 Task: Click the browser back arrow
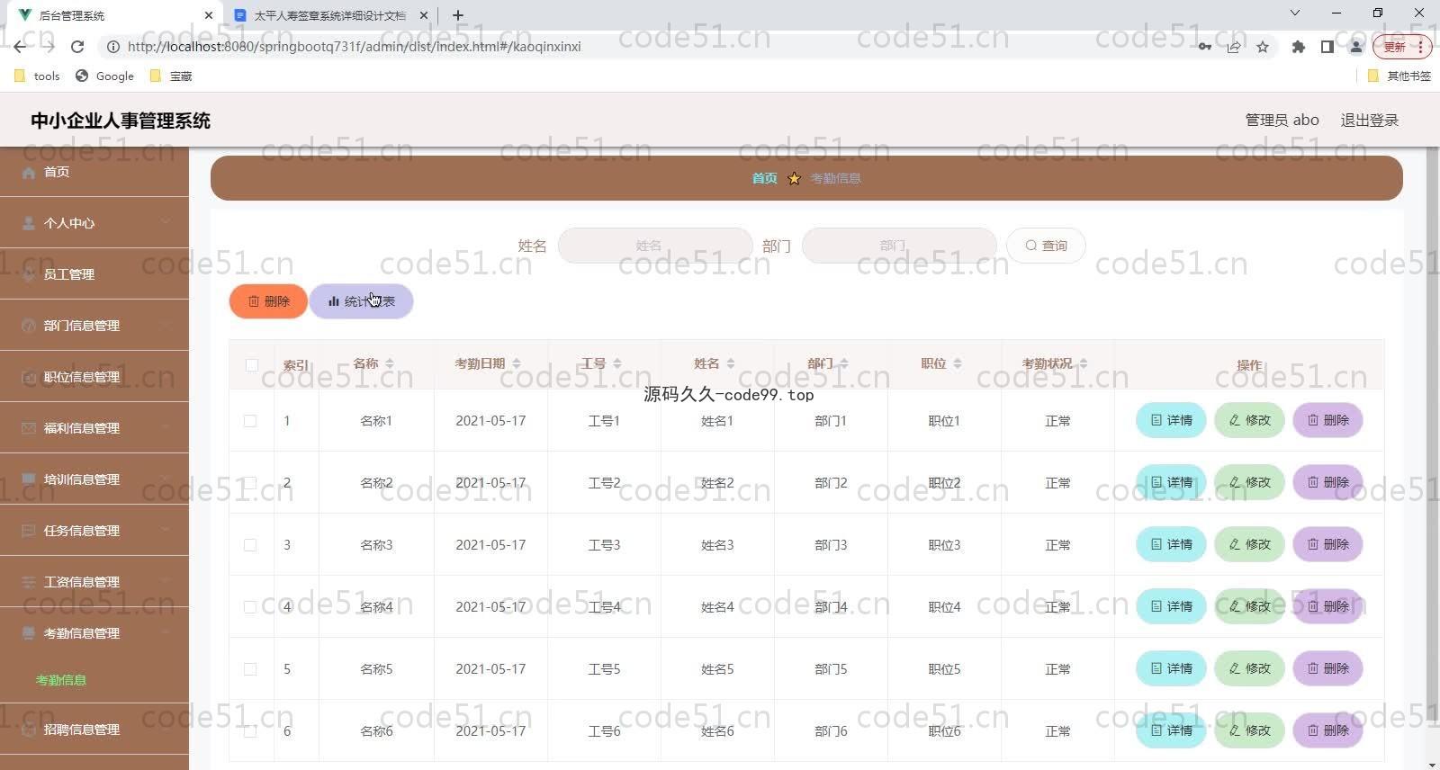[x=20, y=47]
